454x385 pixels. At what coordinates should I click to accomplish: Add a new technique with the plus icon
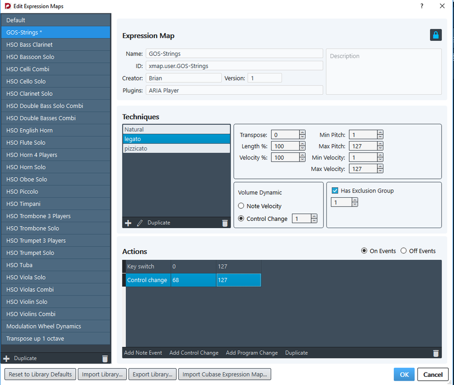click(x=128, y=223)
